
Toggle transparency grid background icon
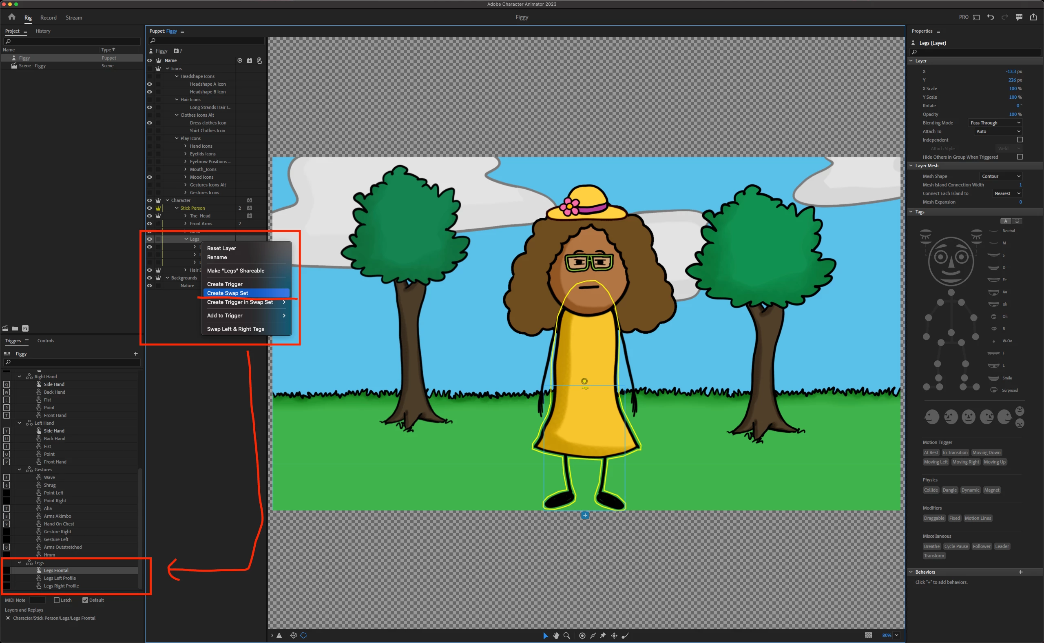click(x=869, y=635)
